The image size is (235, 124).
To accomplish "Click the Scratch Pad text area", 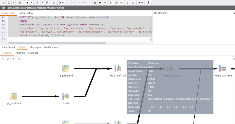I will 194,30.
